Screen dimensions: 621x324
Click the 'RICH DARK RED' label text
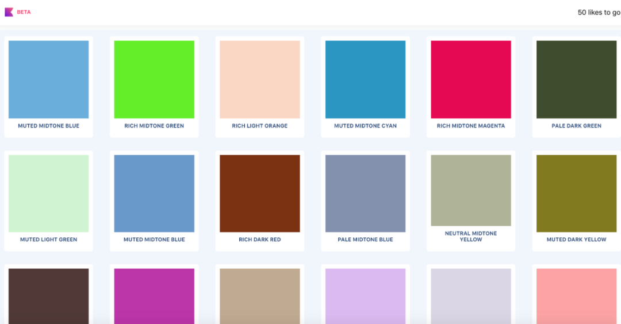260,240
